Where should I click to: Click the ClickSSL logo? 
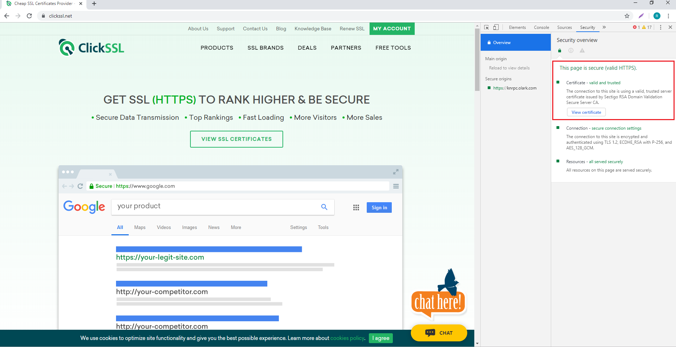point(92,48)
